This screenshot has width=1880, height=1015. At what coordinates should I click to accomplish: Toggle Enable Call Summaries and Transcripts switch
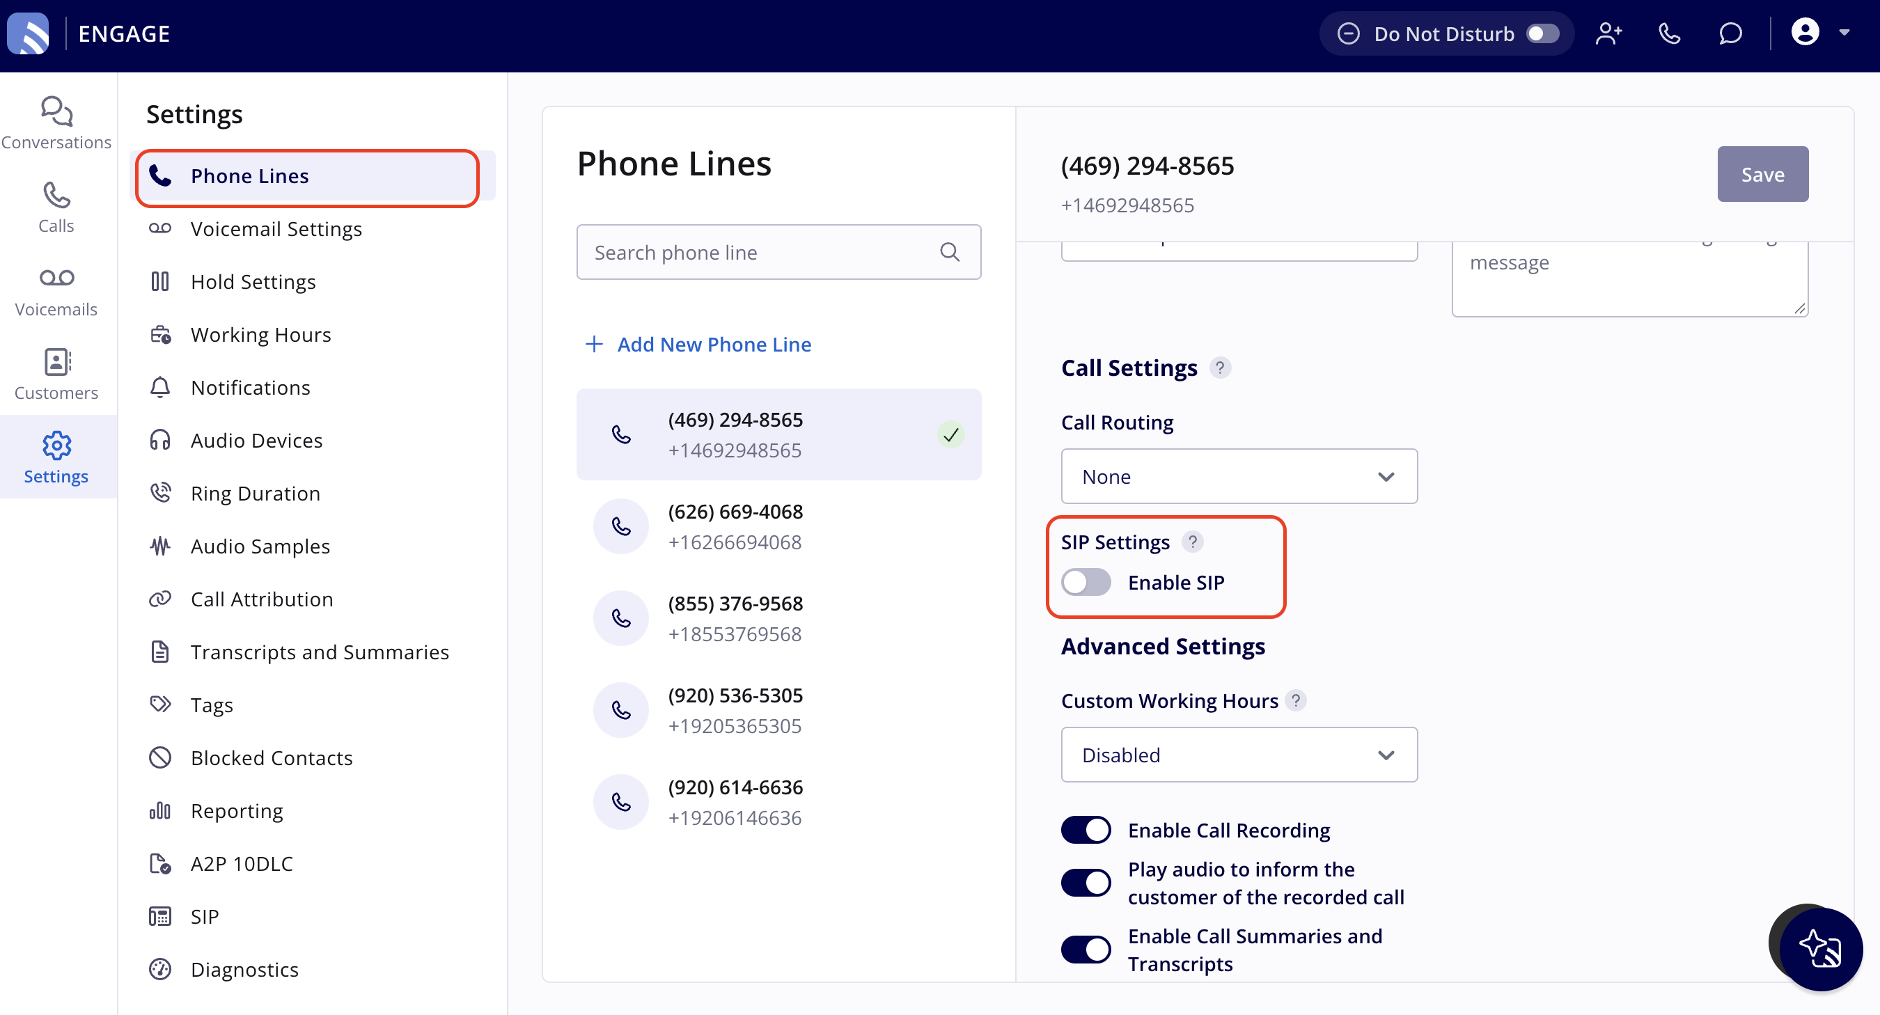coord(1086,950)
